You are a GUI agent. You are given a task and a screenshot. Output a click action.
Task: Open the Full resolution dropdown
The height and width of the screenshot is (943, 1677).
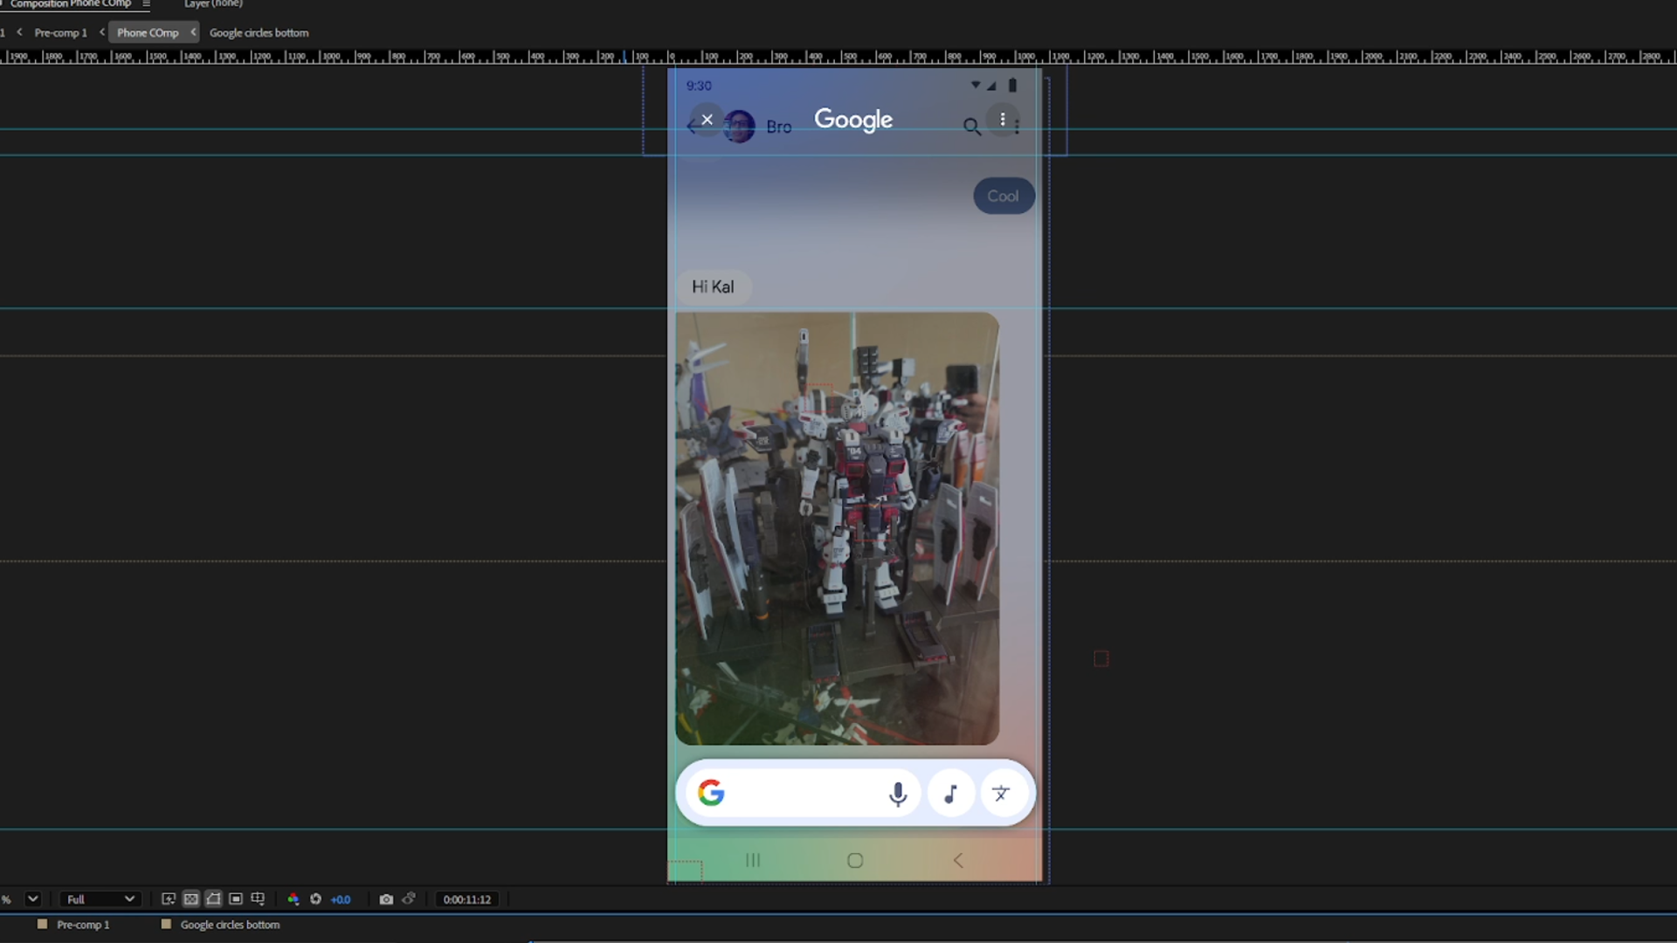click(x=100, y=899)
